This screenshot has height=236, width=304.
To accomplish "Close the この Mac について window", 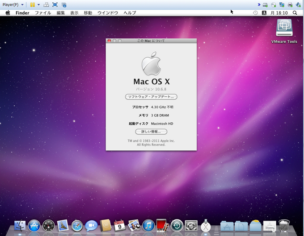I will [x=109, y=41].
